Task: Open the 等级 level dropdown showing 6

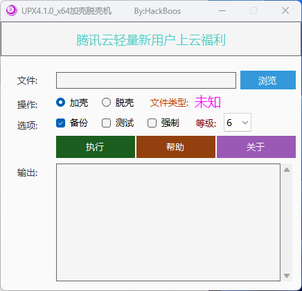Action: [x=238, y=123]
